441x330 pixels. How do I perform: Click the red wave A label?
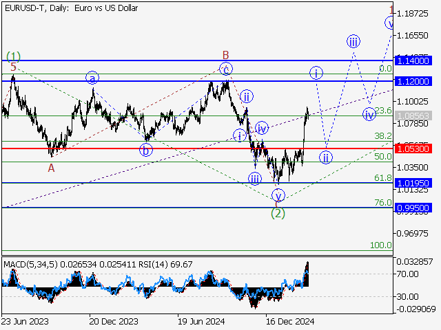pos(51,167)
